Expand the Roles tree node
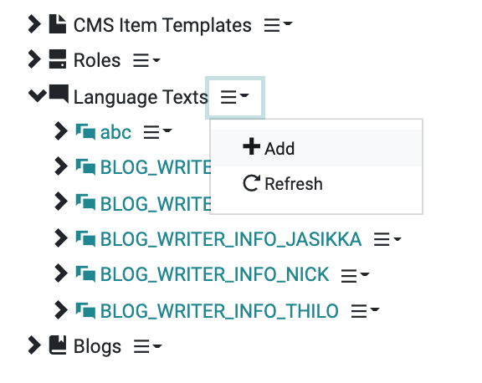This screenshot has height=383, width=482. 34,59
